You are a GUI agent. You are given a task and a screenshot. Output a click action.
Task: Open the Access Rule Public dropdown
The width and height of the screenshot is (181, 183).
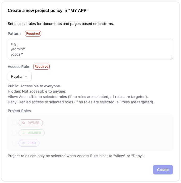coord(20,76)
